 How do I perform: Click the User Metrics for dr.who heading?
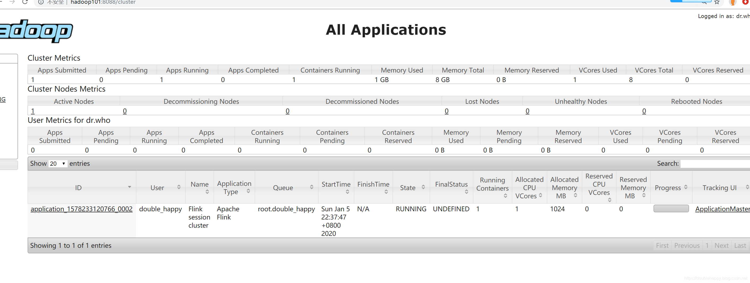[x=69, y=120]
